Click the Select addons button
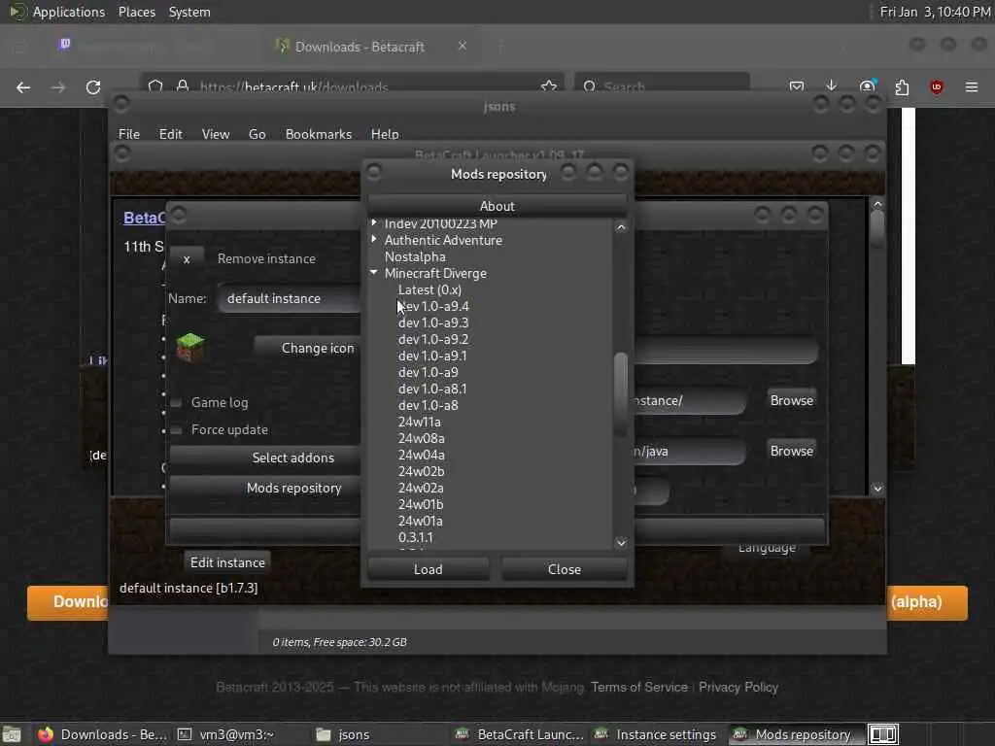 (265, 458)
